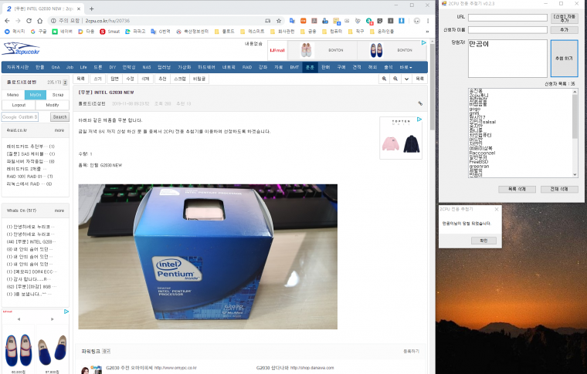Viewport: 587px width, 374px height.
Task: Open the 회사관련 bookmarks folder
Action: click(282, 32)
